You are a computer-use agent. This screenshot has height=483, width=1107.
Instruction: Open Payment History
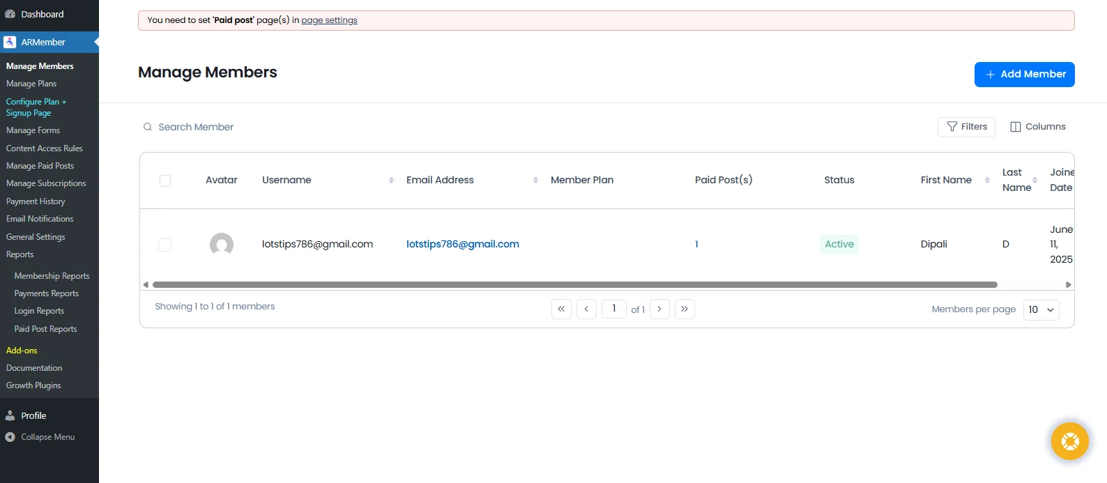click(x=36, y=201)
